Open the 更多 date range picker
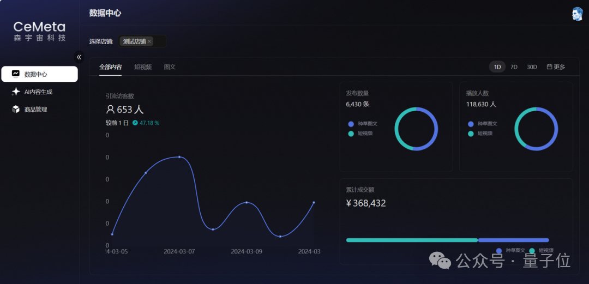This screenshot has width=589, height=284. (556, 67)
